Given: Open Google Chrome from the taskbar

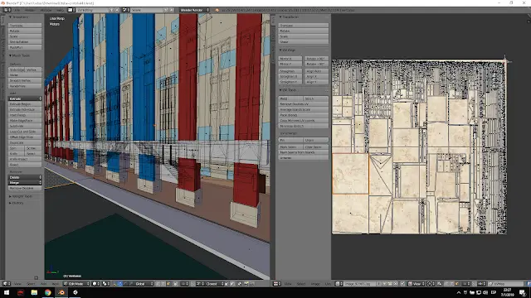Looking at the screenshot, I should click(x=48, y=292).
